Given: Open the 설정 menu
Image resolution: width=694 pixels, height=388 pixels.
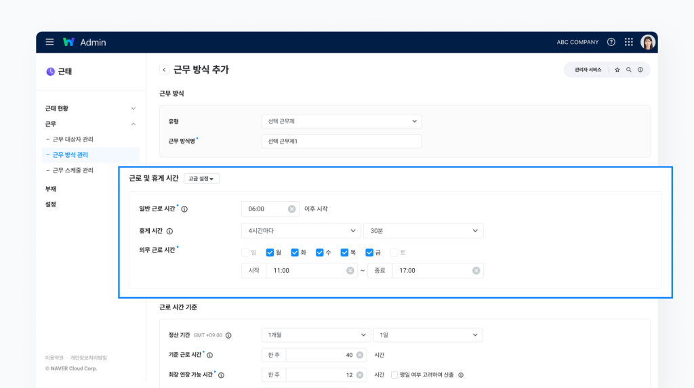Looking at the screenshot, I should click(50, 204).
